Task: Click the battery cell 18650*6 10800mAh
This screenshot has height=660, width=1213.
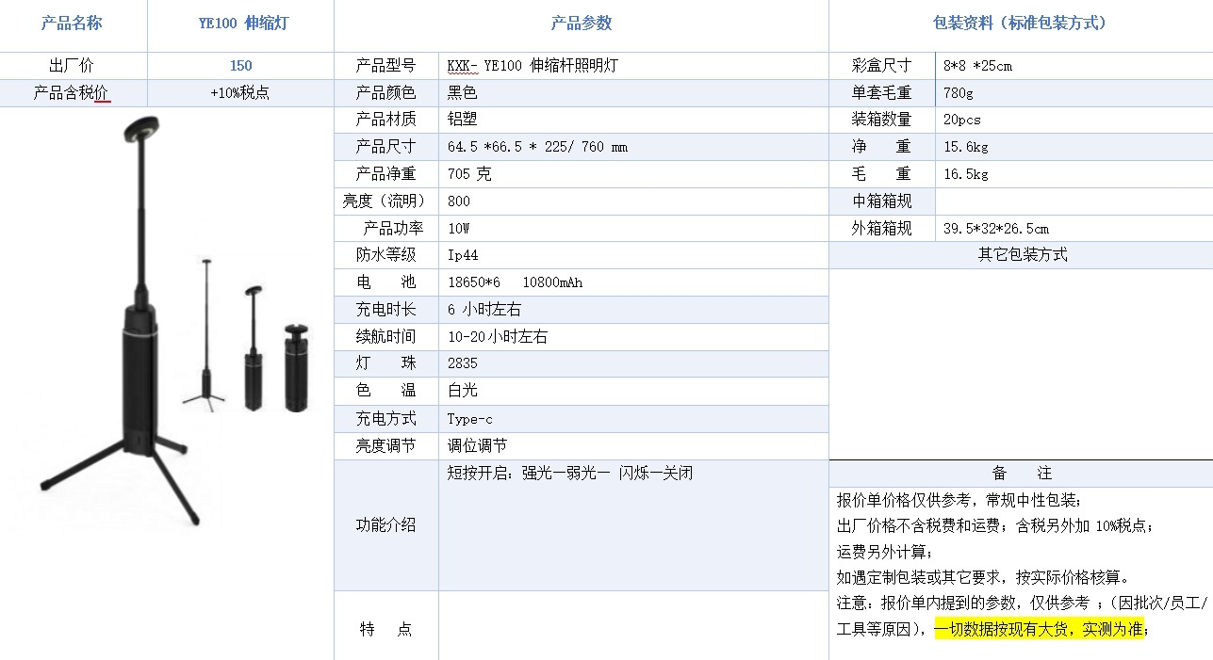Action: 633,282
